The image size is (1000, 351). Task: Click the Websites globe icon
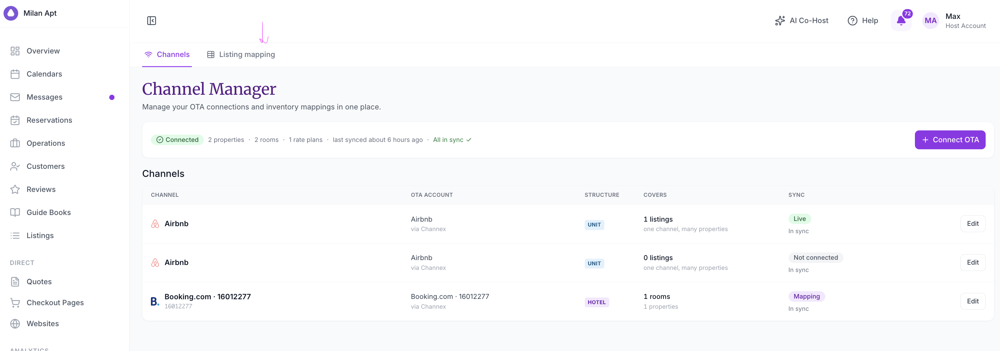pos(15,323)
